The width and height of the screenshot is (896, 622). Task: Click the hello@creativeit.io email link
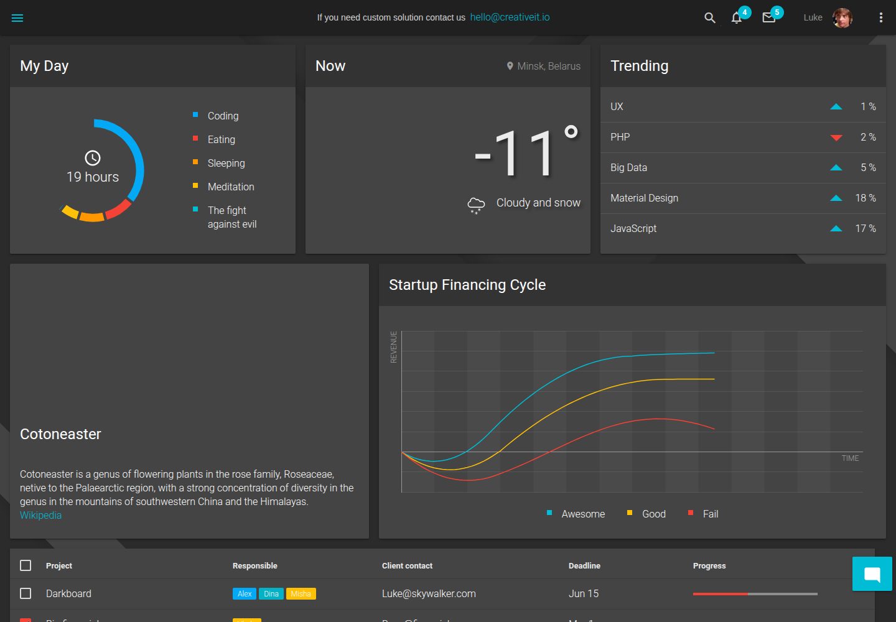coord(510,17)
